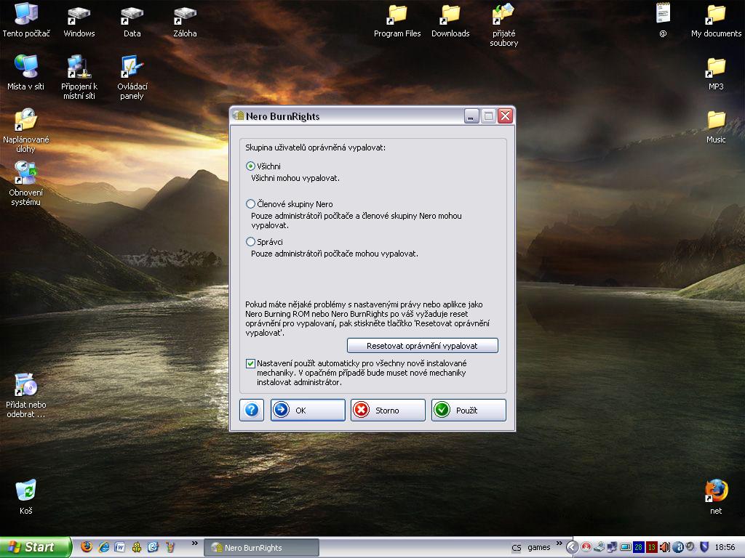Select the Připojení k místní síti icon
Image resolution: width=745 pixels, height=558 pixels.
(79, 77)
